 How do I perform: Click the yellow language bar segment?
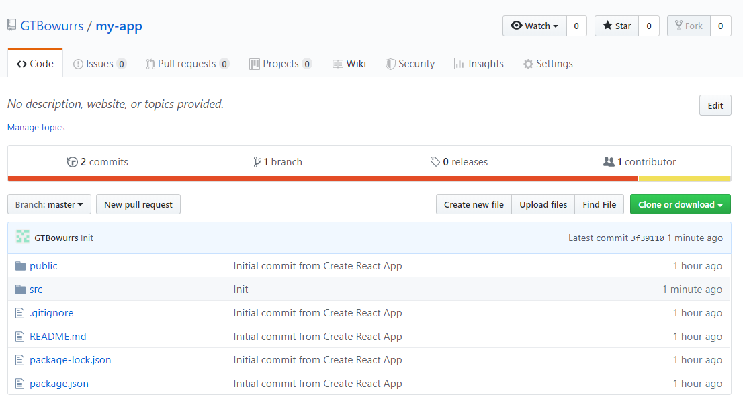tap(685, 179)
